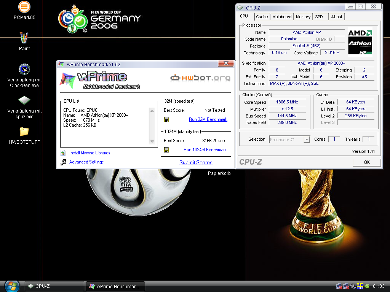Screen dimensions: 390x292
Task: Click the Advanced Settings wrench icon
Action: pos(63,162)
